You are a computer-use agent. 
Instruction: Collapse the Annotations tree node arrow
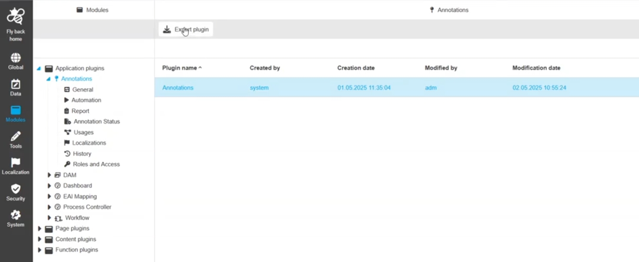(48, 79)
